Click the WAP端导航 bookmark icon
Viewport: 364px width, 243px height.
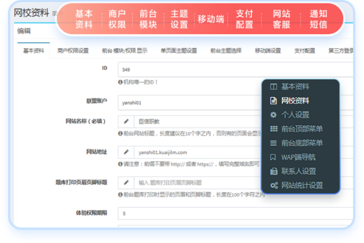coord(273,157)
